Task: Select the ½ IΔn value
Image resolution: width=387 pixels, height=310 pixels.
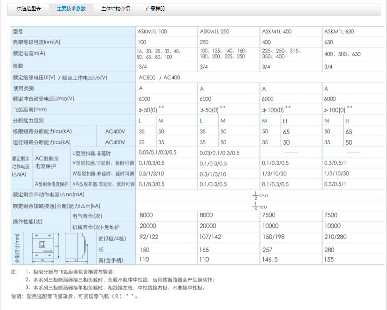Action: coord(260,196)
